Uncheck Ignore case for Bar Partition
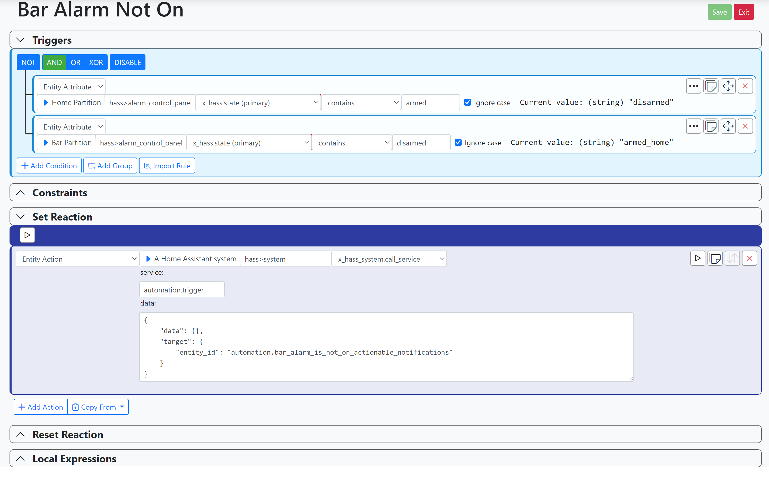 pos(458,143)
